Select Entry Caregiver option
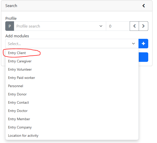The height and width of the screenshot is (143, 157). [20, 61]
